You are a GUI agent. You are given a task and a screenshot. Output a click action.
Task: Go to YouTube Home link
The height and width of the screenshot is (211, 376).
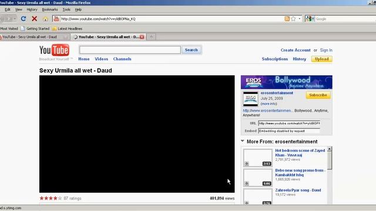pyautogui.click(x=83, y=59)
